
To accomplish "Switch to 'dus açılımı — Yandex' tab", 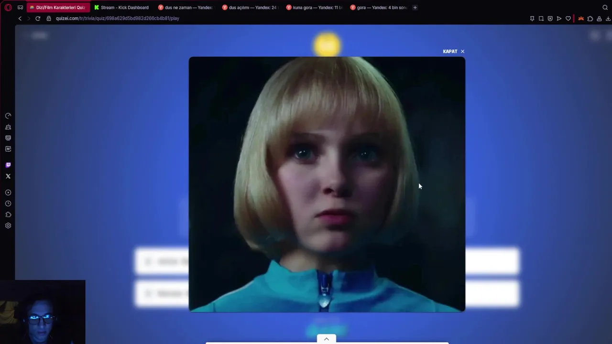I will 250,7.
